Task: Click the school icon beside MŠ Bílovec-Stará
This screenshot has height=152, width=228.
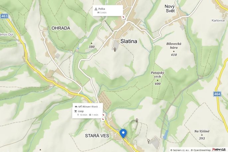Action: tap(76, 107)
